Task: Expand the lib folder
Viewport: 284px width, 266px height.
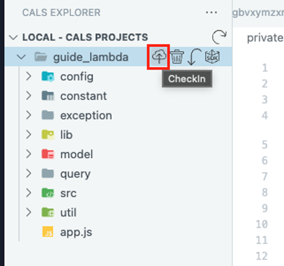Action: 28,134
